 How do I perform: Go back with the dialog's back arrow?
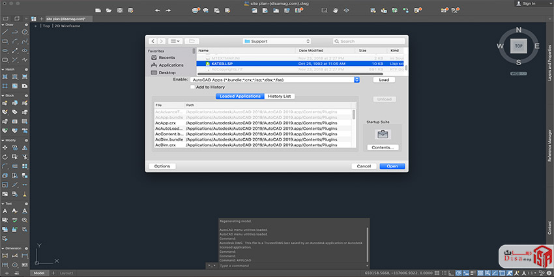[153, 41]
